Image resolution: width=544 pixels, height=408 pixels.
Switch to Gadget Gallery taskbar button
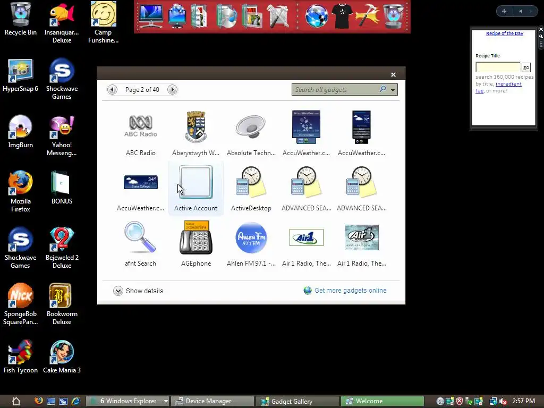pos(297,401)
